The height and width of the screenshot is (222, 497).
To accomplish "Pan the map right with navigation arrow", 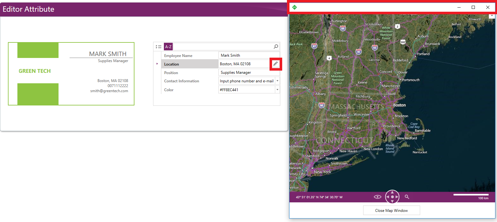I will pyautogui.click(x=397, y=197).
